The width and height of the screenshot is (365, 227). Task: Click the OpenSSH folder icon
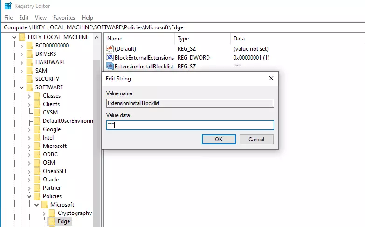pos(37,171)
